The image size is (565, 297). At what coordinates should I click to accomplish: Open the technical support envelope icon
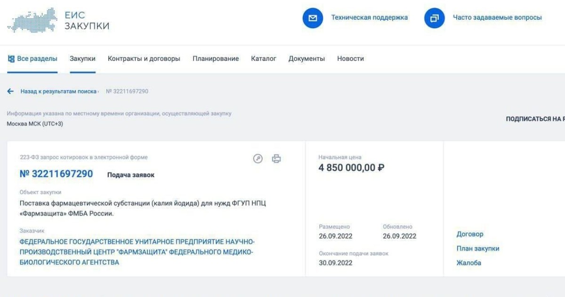(x=313, y=18)
